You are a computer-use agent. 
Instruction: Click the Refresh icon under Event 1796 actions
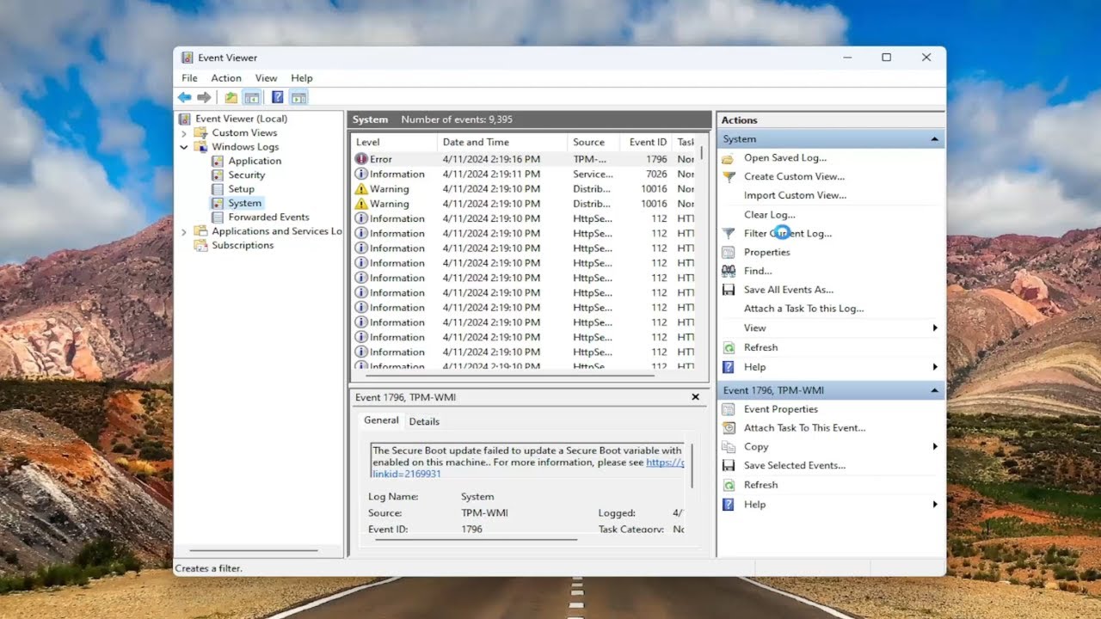(728, 486)
